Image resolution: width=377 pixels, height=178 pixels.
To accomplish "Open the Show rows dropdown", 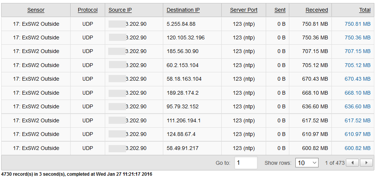I will 307,163.
